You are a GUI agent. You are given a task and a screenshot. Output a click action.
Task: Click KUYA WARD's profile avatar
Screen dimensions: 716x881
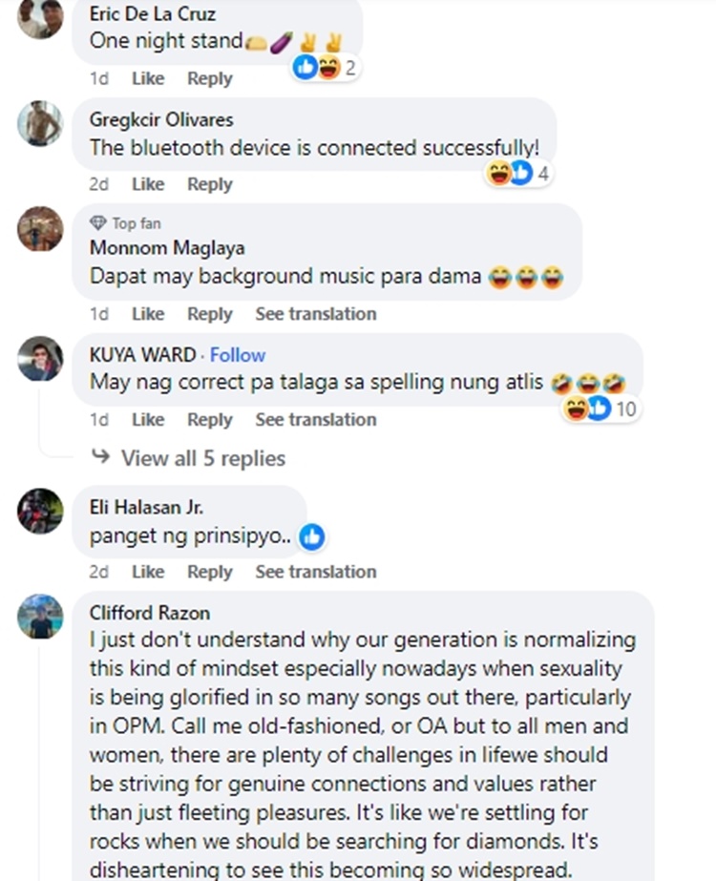(x=40, y=359)
